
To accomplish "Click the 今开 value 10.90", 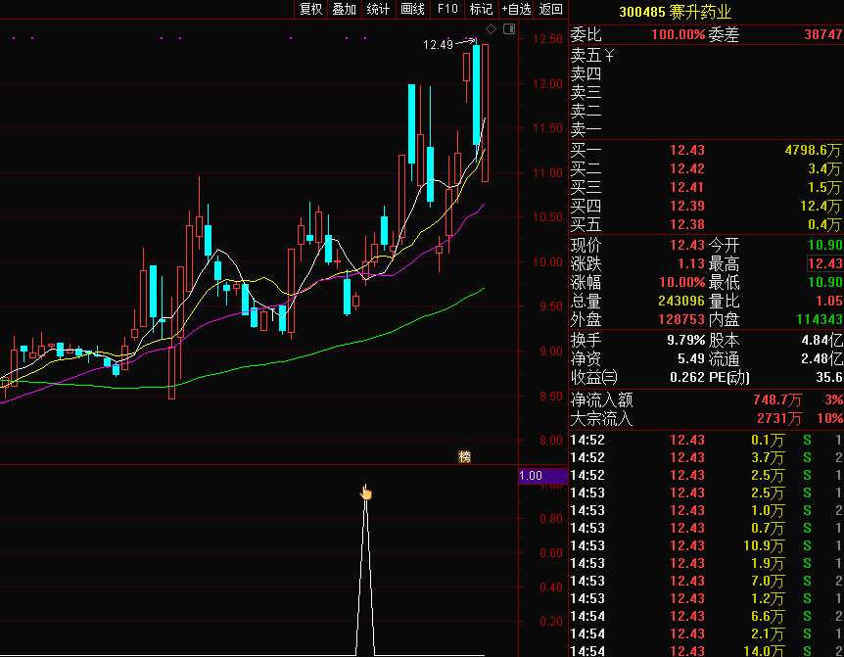I will 825,246.
